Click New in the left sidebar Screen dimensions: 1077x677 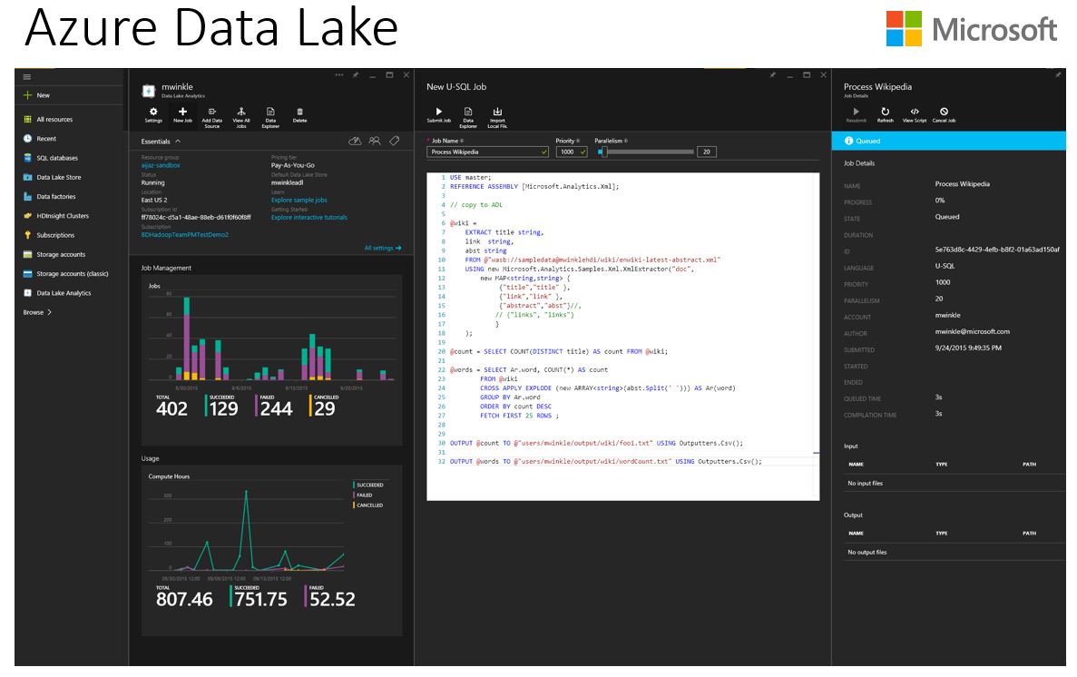point(36,95)
